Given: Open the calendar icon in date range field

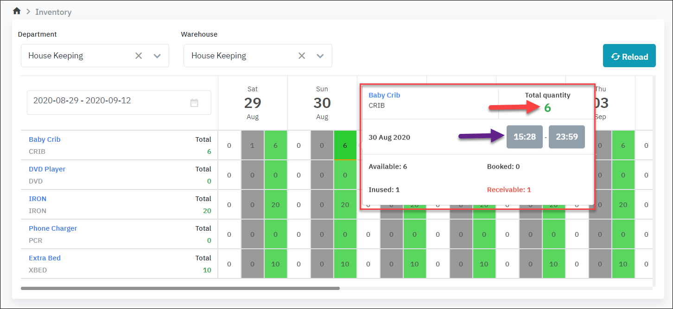Looking at the screenshot, I should (x=194, y=103).
